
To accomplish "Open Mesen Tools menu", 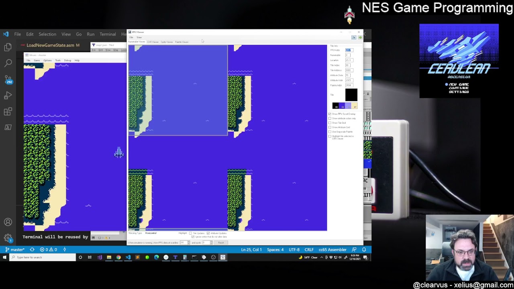I will tap(58, 60).
